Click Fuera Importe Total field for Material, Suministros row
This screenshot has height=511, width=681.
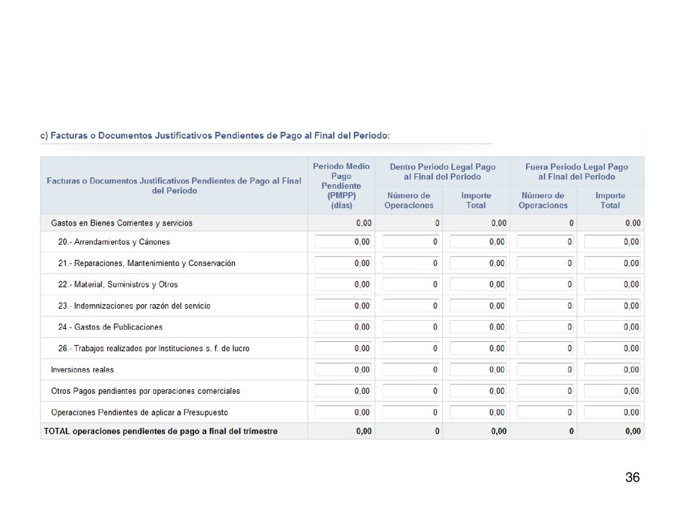(613, 284)
